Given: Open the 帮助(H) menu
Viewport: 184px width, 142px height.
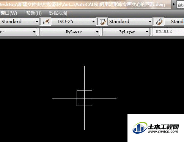Looking at the screenshot, I should pos(34,13).
